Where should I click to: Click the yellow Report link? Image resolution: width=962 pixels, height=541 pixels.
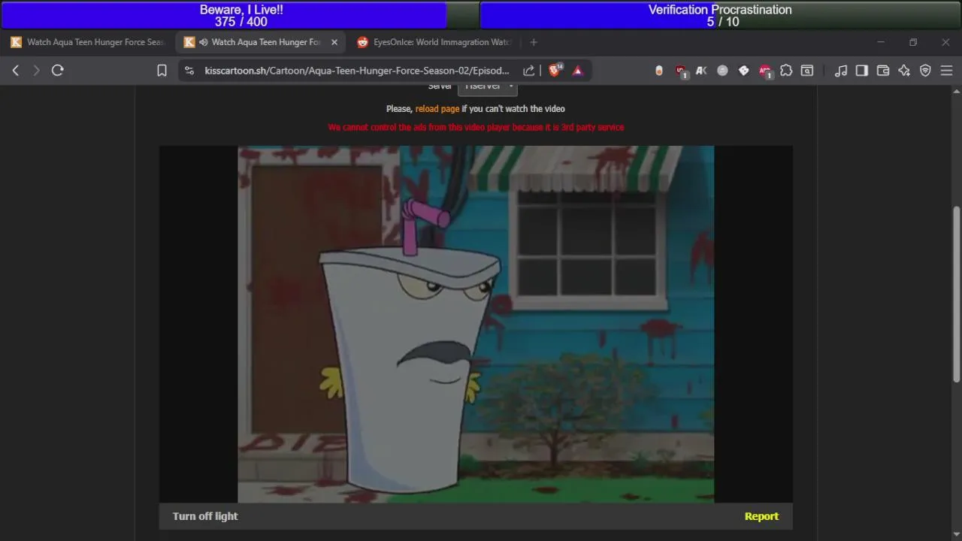click(761, 516)
